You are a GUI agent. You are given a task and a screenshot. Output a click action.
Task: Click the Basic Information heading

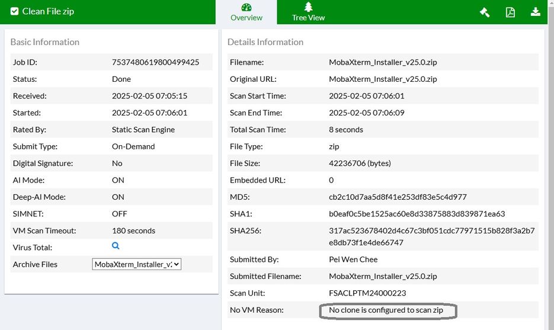(x=45, y=42)
